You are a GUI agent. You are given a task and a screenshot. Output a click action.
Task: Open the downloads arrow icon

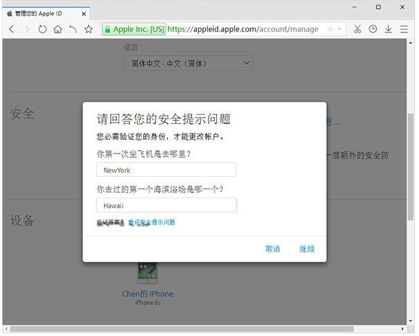click(388, 29)
